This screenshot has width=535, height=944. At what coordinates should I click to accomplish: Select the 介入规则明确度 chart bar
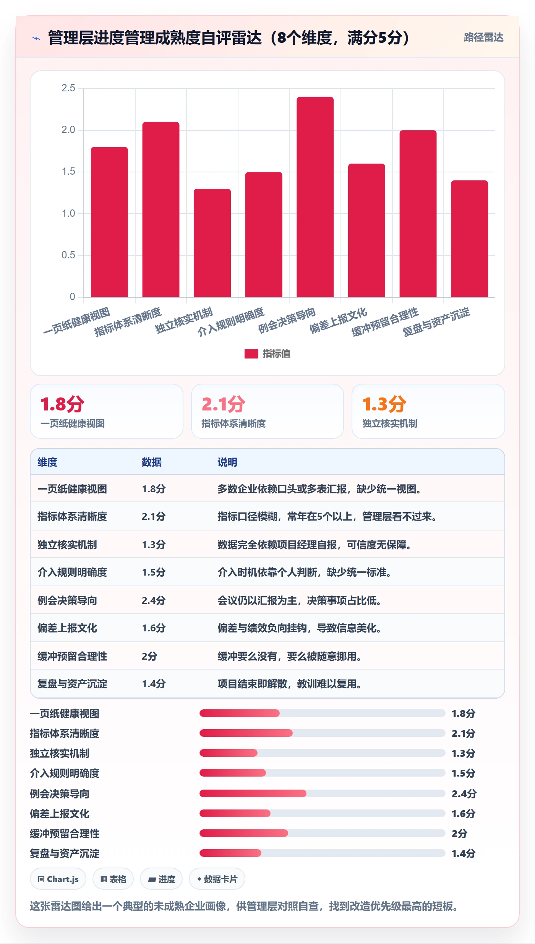(264, 234)
